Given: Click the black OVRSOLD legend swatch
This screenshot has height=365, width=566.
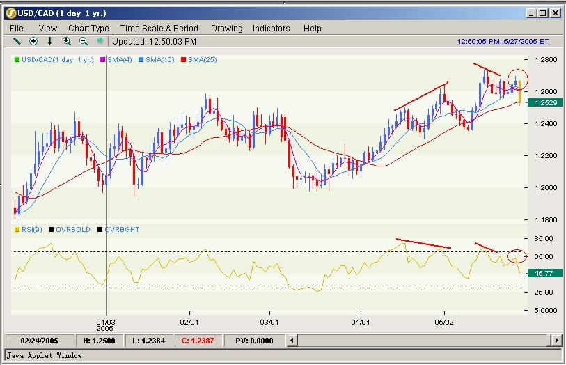Looking at the screenshot, I should point(52,230).
